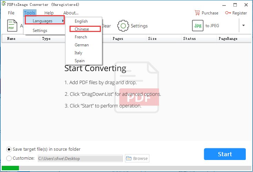Close the Tools menu

point(30,13)
